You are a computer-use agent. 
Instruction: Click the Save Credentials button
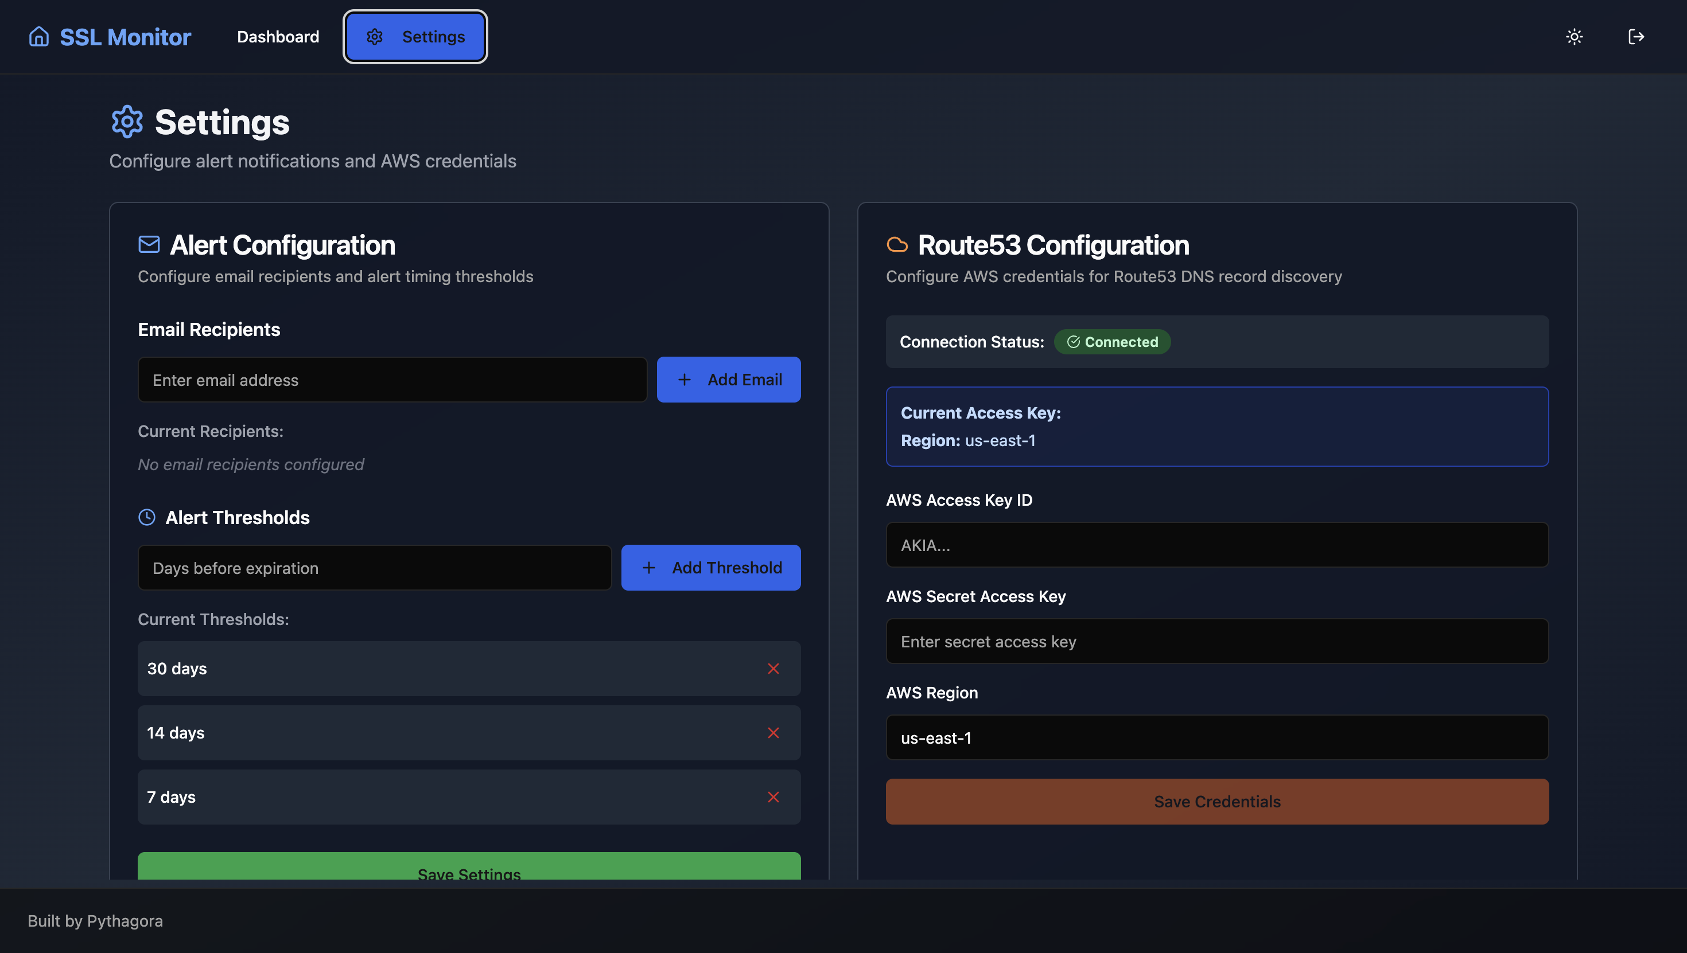coord(1217,801)
